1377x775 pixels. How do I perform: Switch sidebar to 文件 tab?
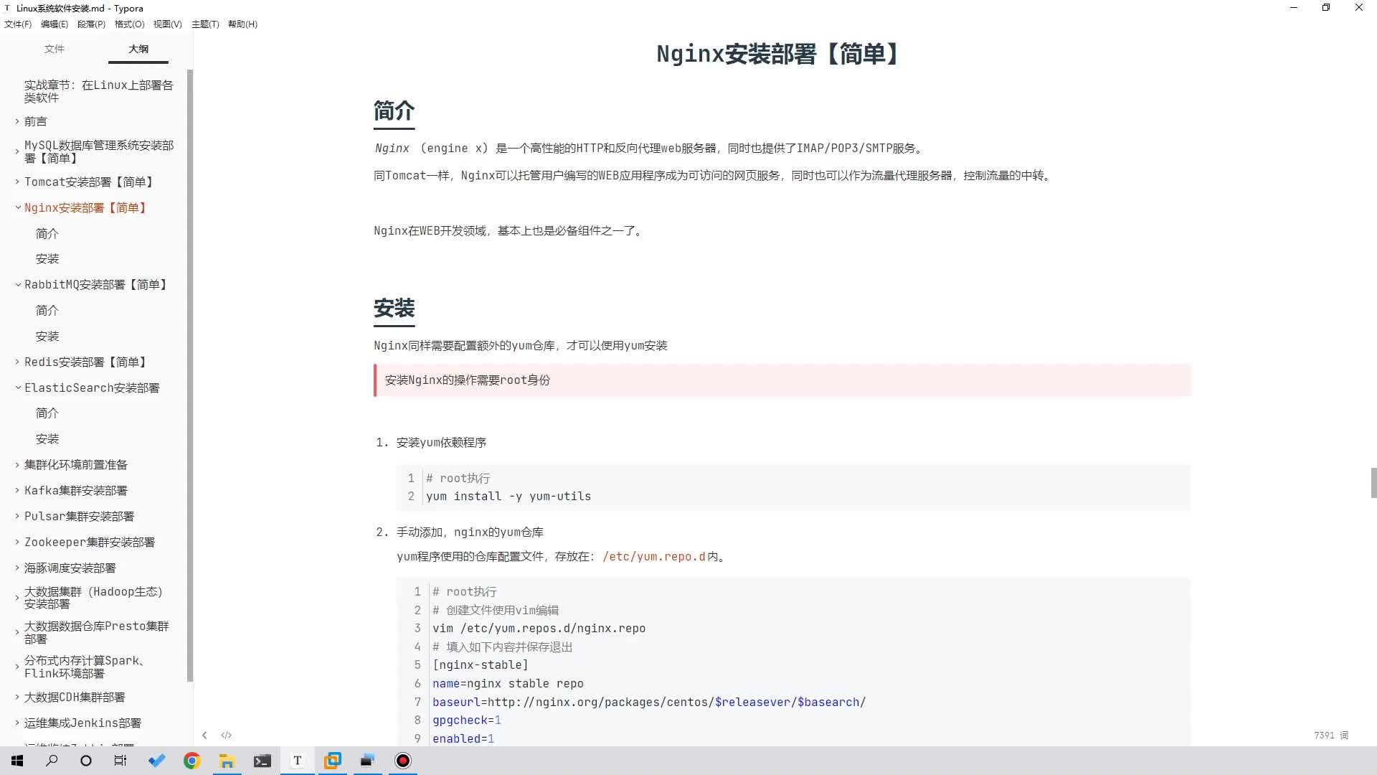tap(55, 49)
